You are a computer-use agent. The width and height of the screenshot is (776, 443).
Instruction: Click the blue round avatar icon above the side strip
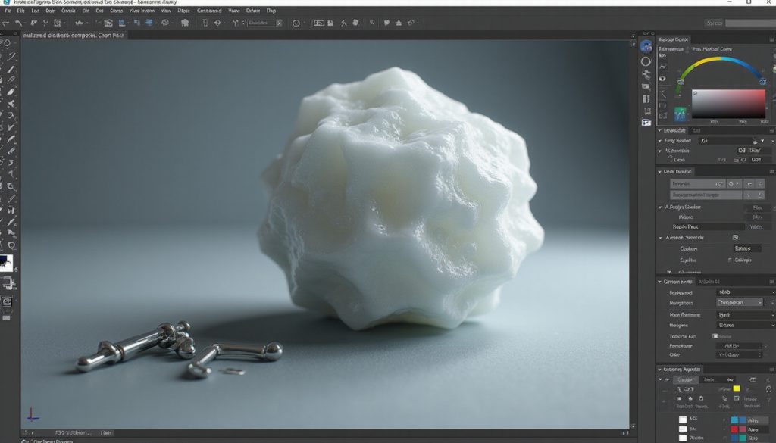646,46
